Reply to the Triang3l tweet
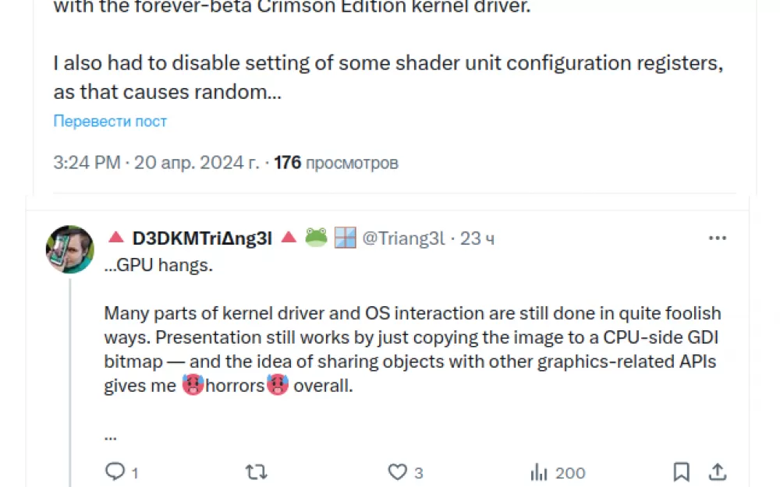Screen dimensions: 780x487 point(115,471)
